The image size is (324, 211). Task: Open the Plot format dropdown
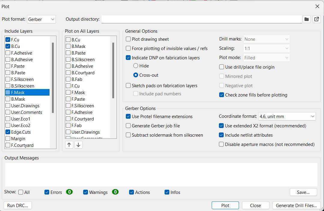(x=41, y=19)
